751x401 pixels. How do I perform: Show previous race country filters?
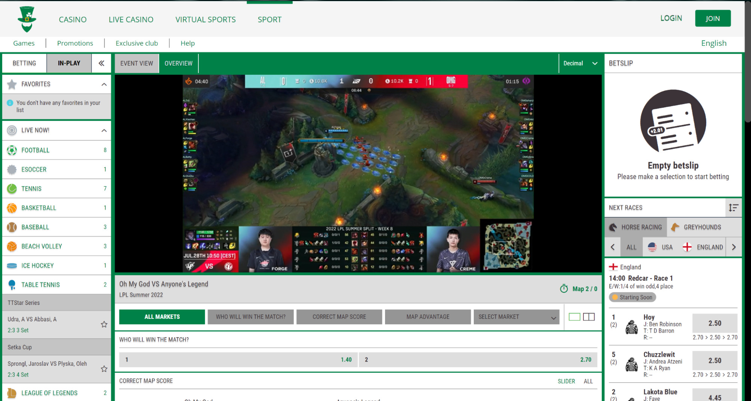[613, 247]
